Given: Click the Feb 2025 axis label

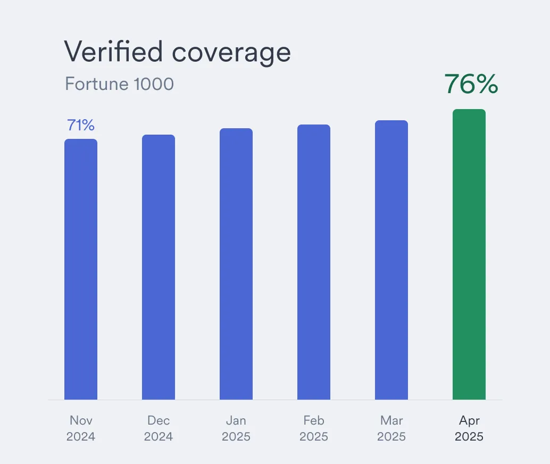Looking at the screenshot, I should 314,428.
